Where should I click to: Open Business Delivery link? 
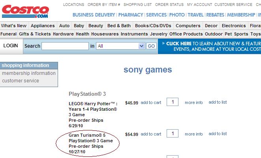(94, 15)
